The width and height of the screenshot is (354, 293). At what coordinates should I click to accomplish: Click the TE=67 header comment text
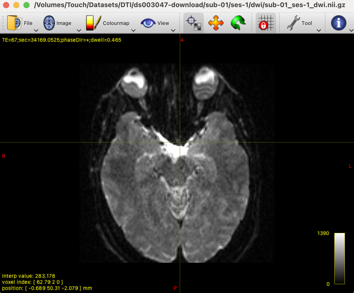click(62, 40)
